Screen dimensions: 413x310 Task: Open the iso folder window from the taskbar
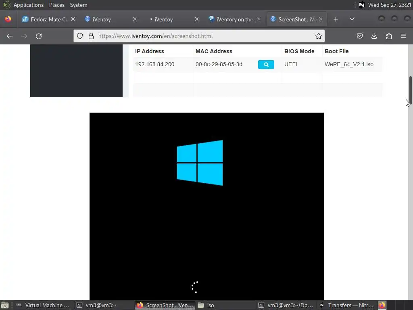click(x=225, y=305)
